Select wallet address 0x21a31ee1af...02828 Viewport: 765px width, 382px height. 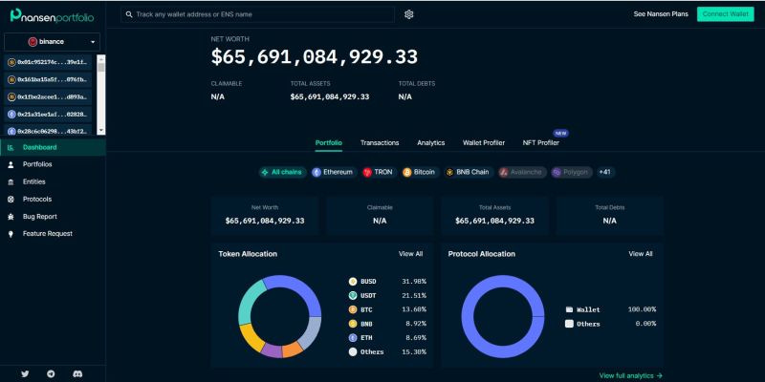click(x=48, y=115)
